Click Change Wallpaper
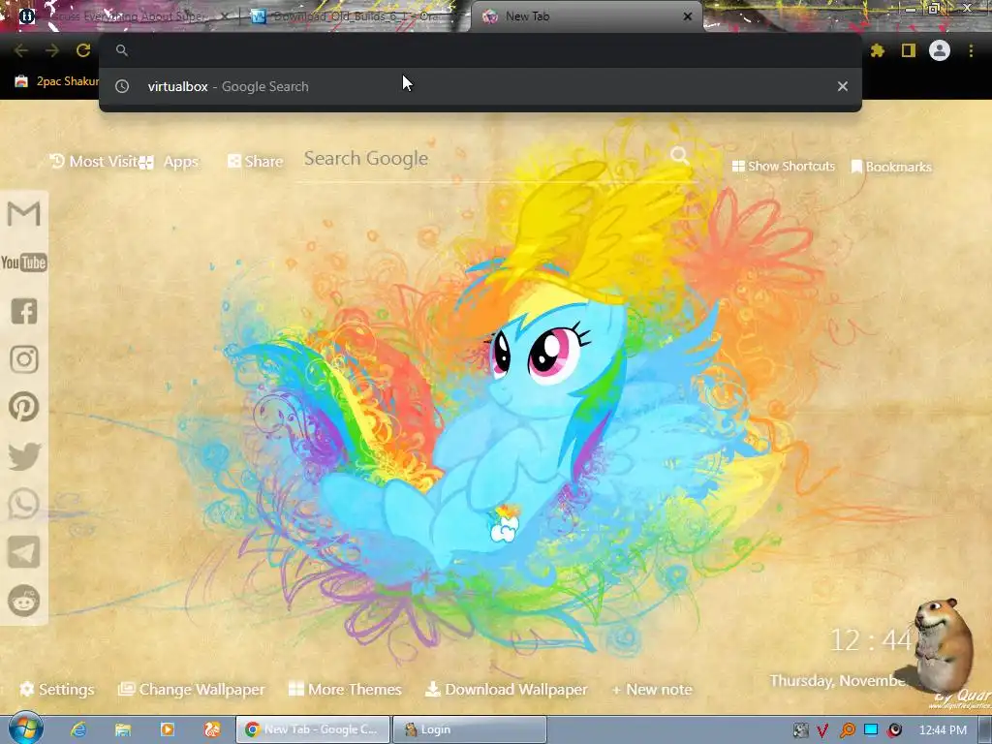Viewport: 992px width, 744px height. [192, 690]
